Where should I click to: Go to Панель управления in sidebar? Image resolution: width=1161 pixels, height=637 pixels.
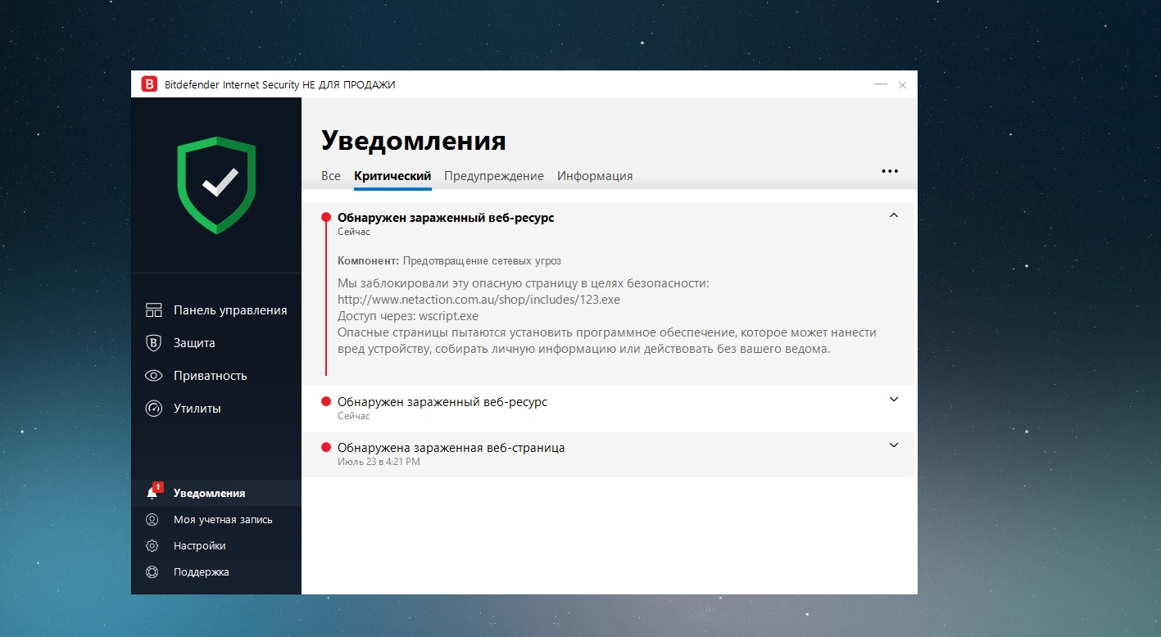point(230,310)
